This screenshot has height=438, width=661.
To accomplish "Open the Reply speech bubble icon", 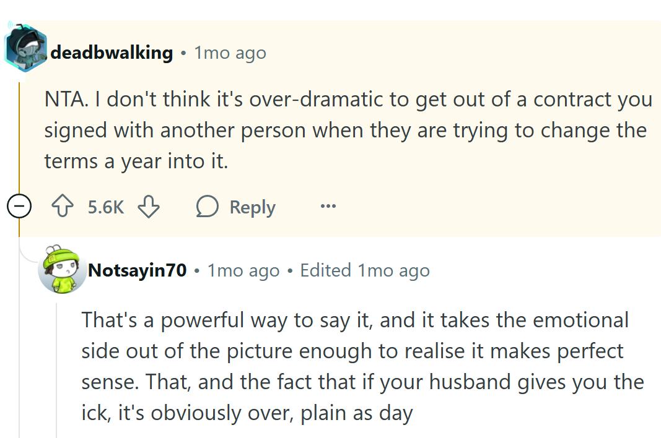I will 208,207.
